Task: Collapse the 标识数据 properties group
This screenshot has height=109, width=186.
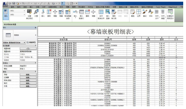Action: point(35,46)
